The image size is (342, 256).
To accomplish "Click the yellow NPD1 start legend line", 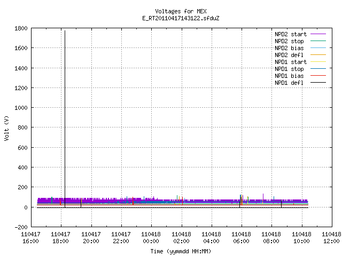I will pyautogui.click(x=318, y=62).
